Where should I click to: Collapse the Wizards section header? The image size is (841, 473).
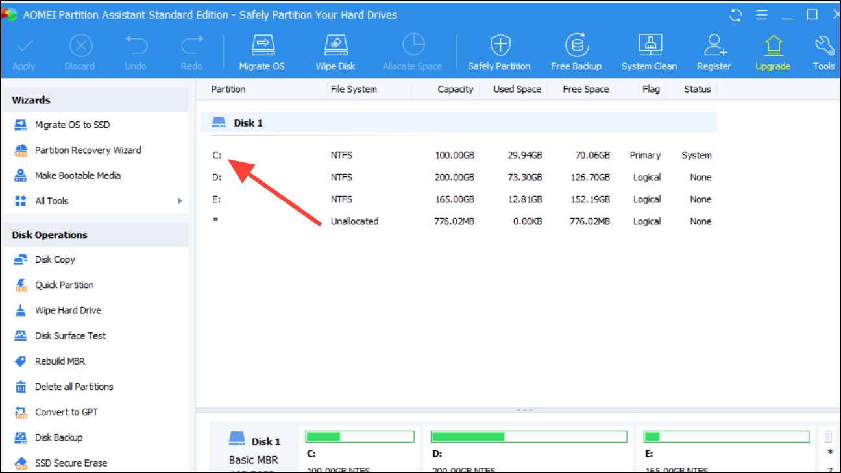pos(95,100)
